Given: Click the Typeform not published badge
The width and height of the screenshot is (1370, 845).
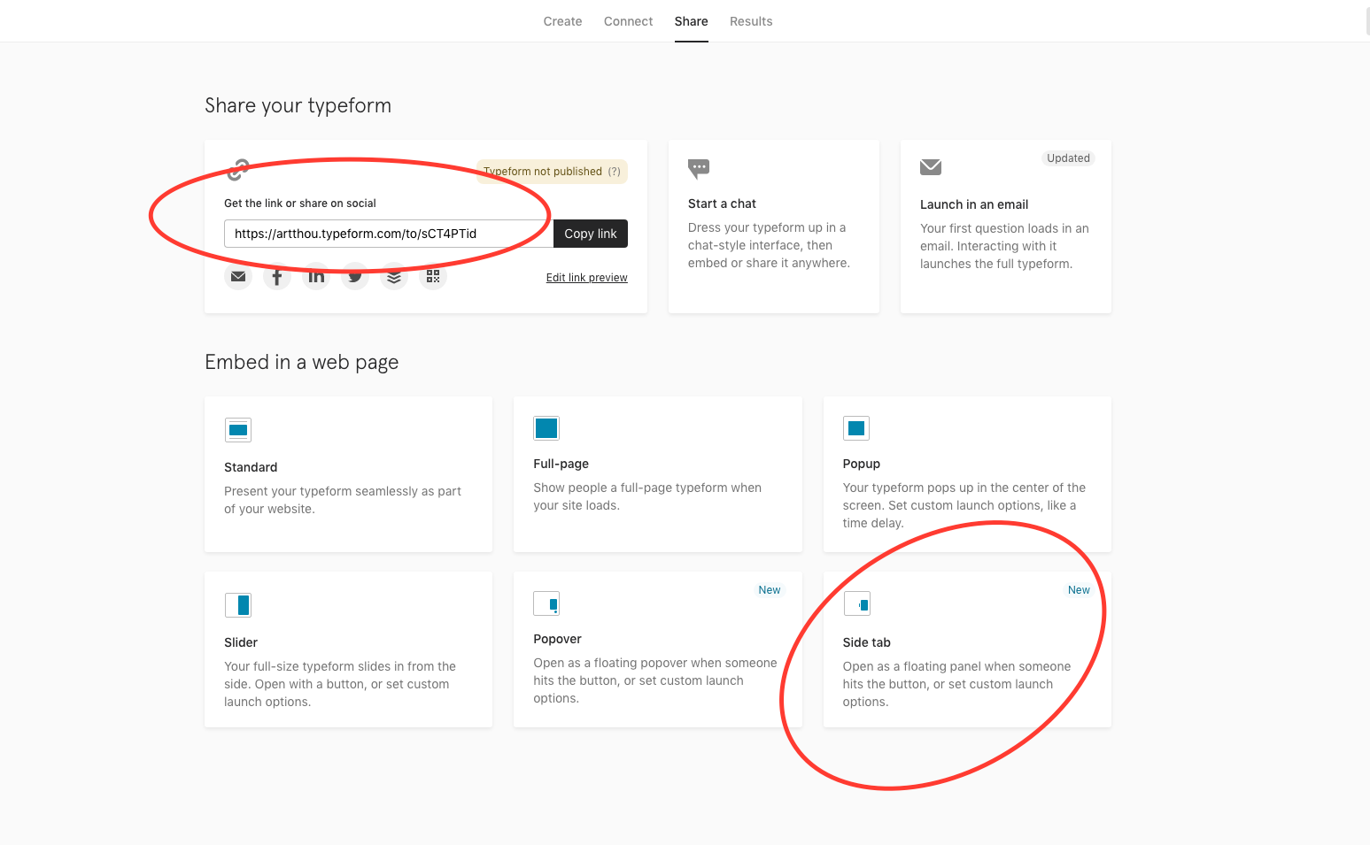Looking at the screenshot, I should coord(552,172).
